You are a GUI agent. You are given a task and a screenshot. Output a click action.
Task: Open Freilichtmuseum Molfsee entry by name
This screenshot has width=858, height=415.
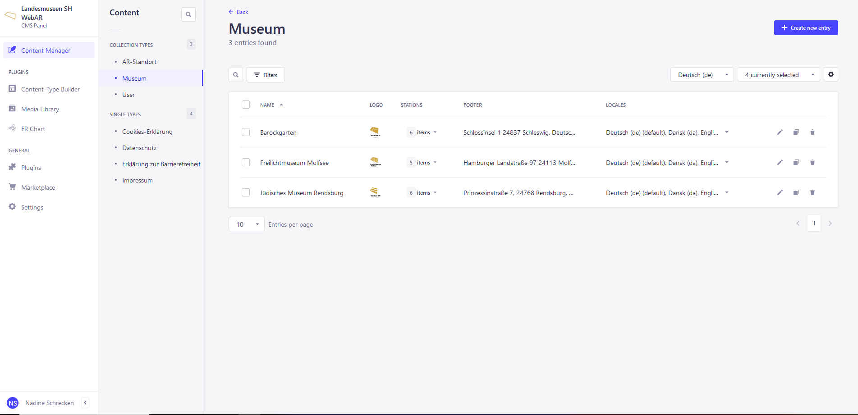pyautogui.click(x=294, y=163)
